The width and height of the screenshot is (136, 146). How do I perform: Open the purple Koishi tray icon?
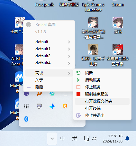(26, 94)
